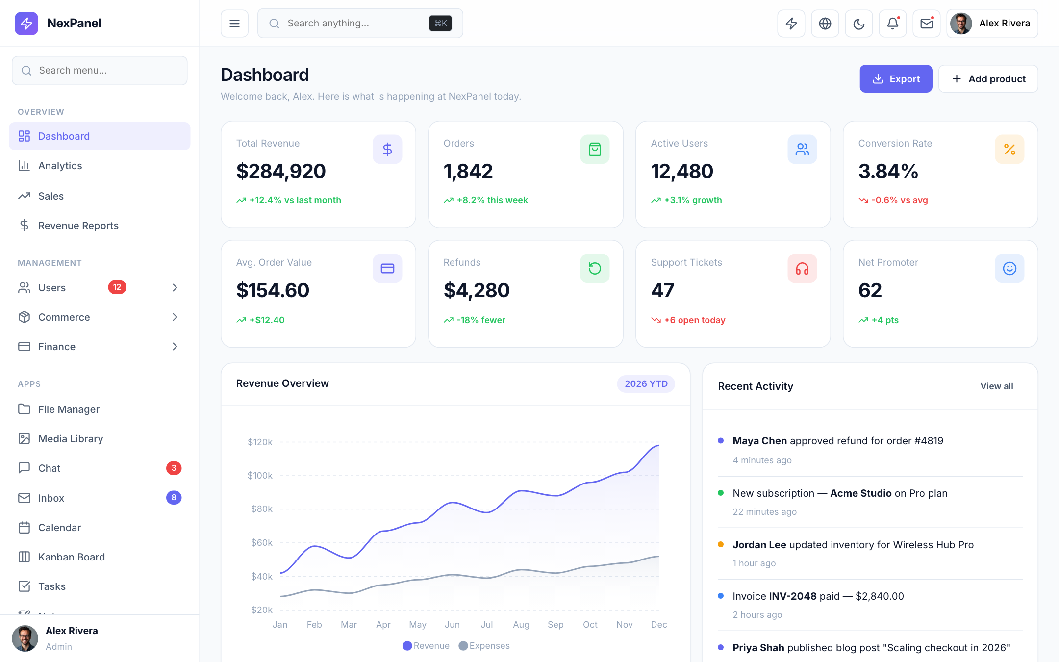
Task: Click the 'Priya Shah published blog post' entry
Action: click(x=870, y=647)
